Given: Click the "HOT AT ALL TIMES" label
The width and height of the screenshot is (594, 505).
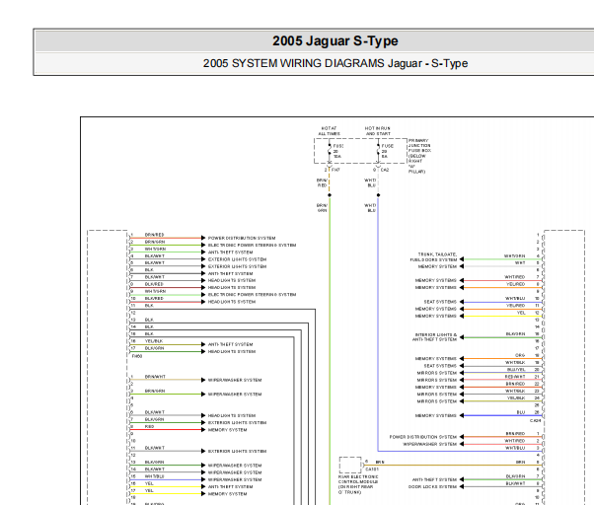Looking at the screenshot, I should [329, 131].
